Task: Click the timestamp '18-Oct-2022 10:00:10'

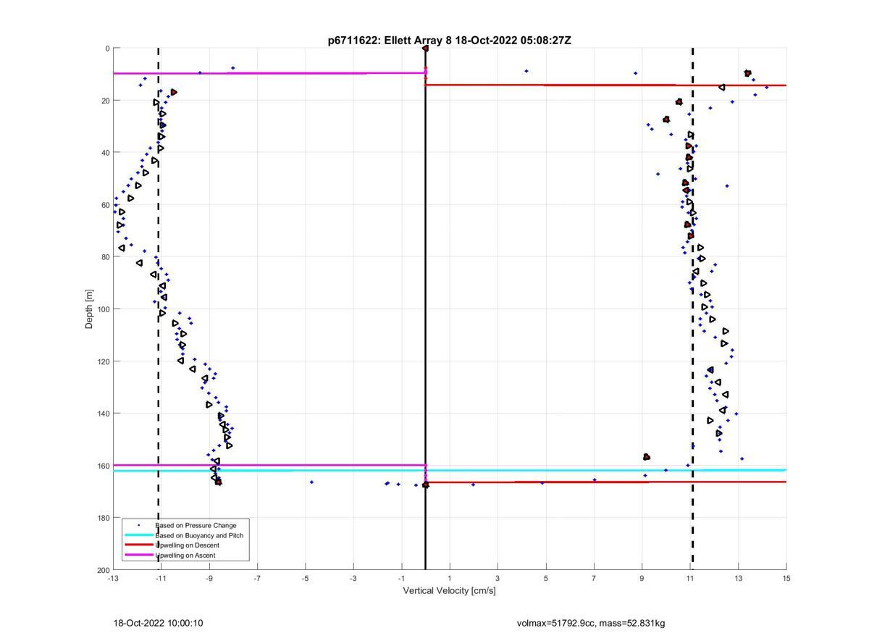Action: pos(158,623)
